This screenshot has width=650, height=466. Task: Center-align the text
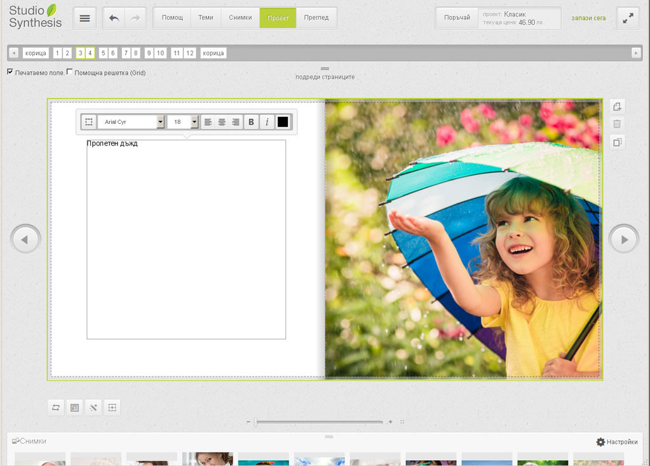222,122
